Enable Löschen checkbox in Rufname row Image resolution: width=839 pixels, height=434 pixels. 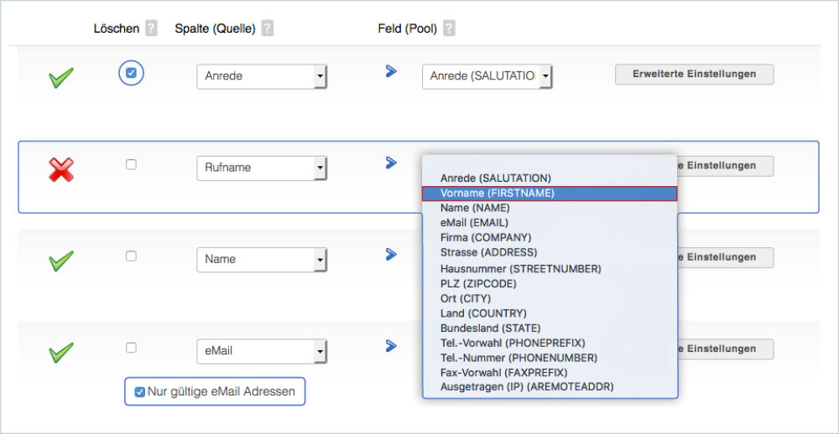[x=131, y=165]
